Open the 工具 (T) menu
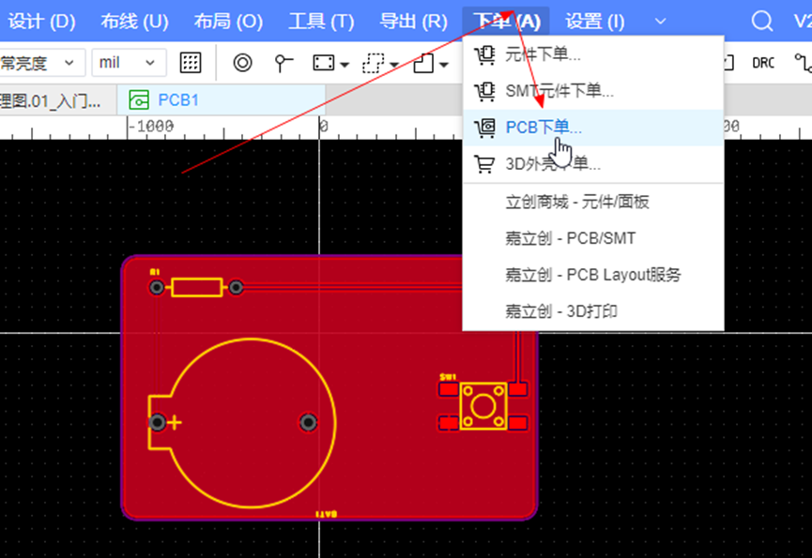 click(321, 22)
